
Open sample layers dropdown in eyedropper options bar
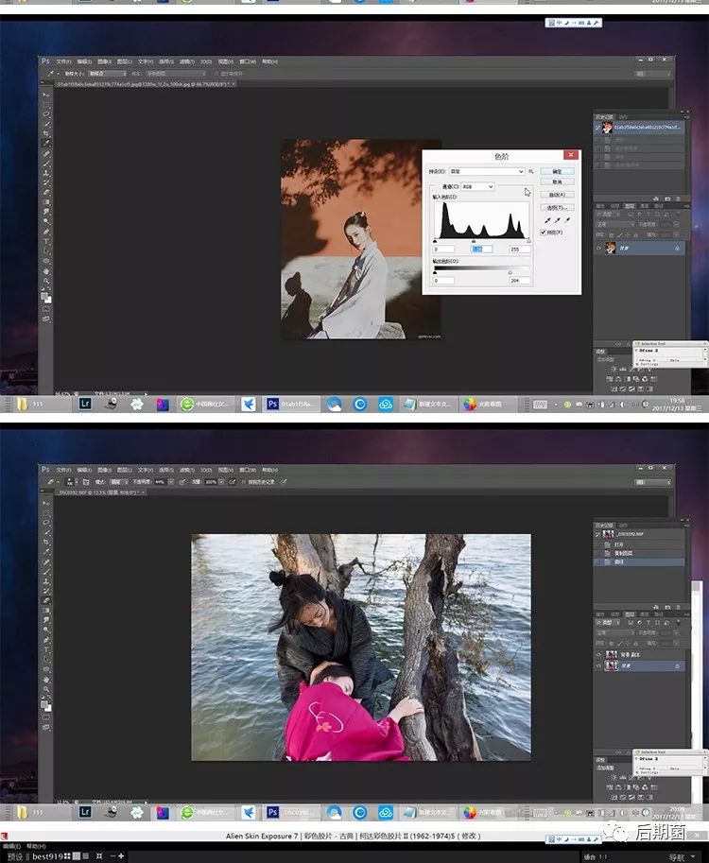tap(176, 74)
